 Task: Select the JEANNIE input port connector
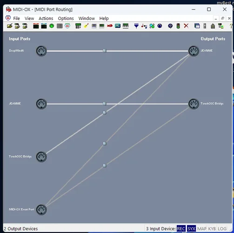click(41, 104)
